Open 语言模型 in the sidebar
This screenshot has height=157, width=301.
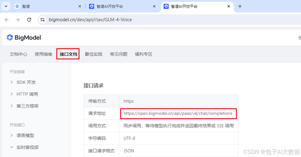click(25, 135)
